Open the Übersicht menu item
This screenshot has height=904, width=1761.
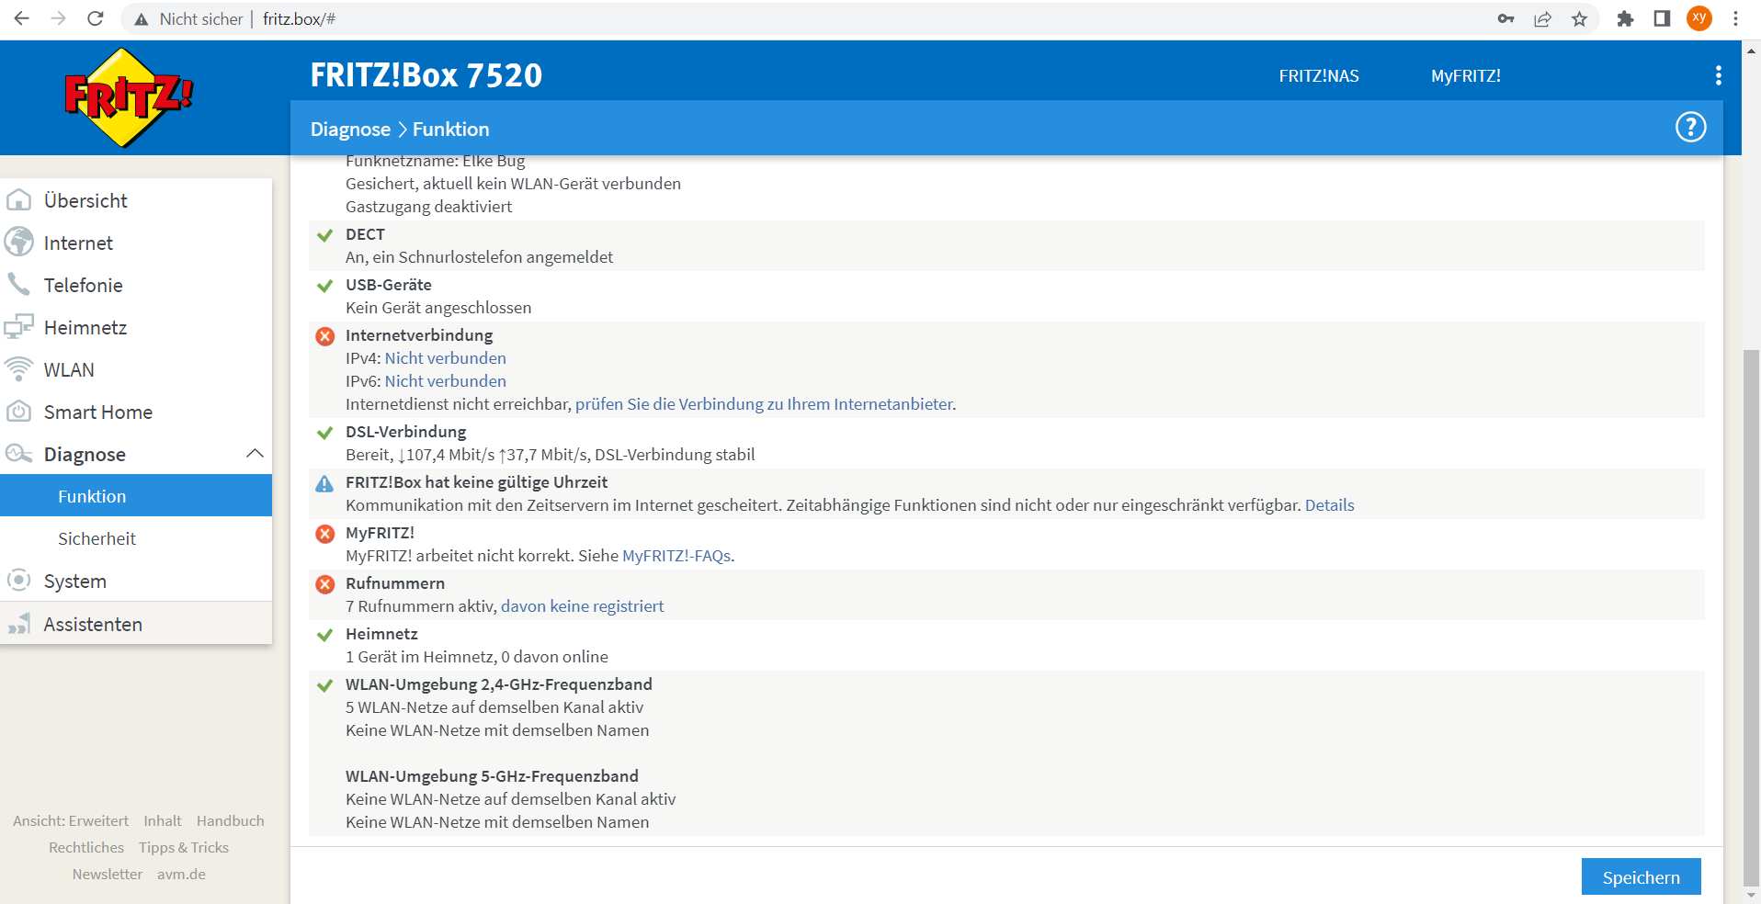click(x=136, y=200)
